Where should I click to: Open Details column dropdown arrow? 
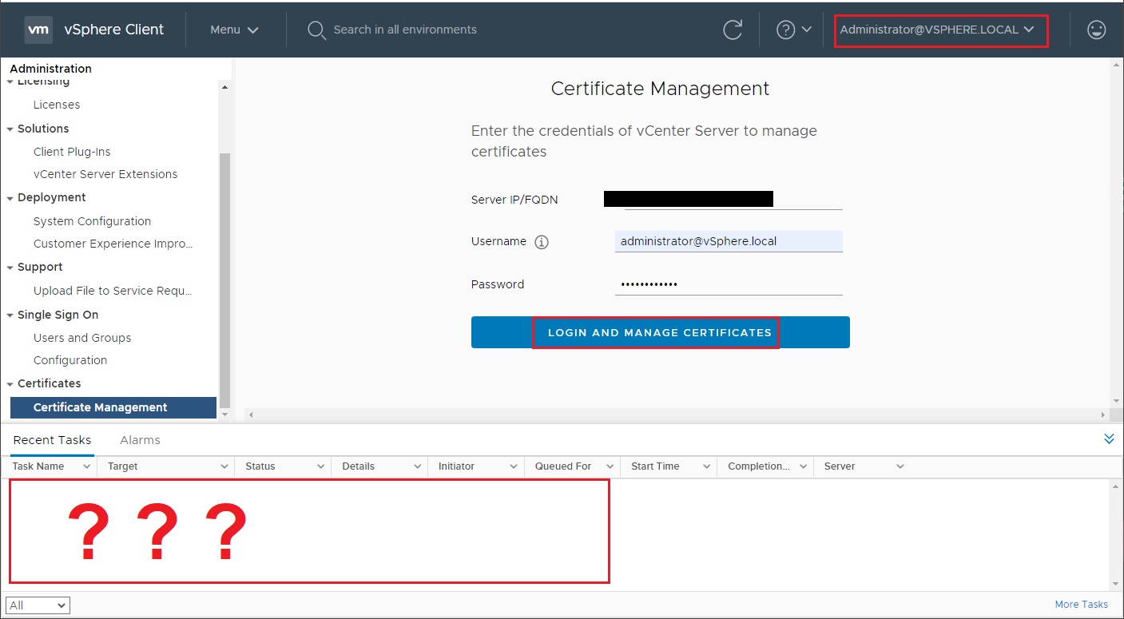(x=418, y=466)
